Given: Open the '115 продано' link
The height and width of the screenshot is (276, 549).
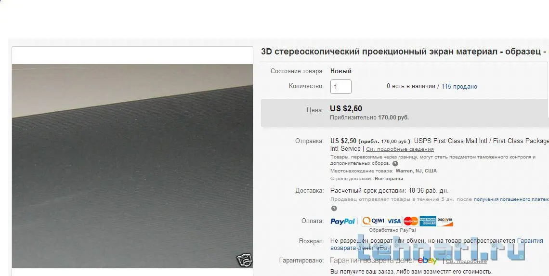Looking at the screenshot, I should point(459,87).
